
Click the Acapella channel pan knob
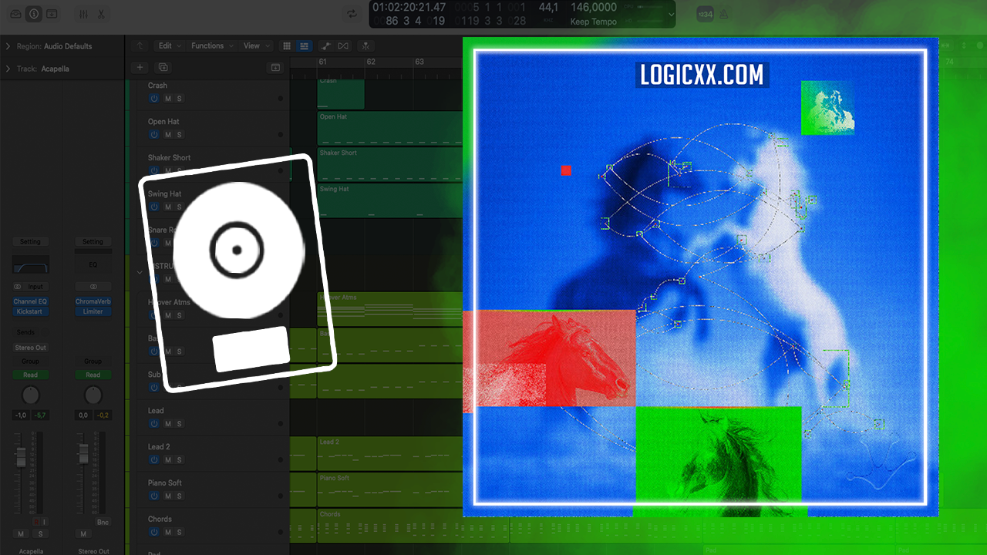(30, 395)
